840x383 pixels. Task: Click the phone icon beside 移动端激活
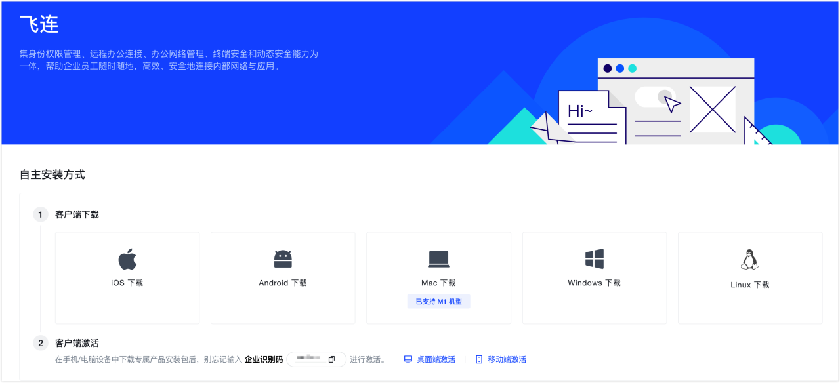point(479,359)
